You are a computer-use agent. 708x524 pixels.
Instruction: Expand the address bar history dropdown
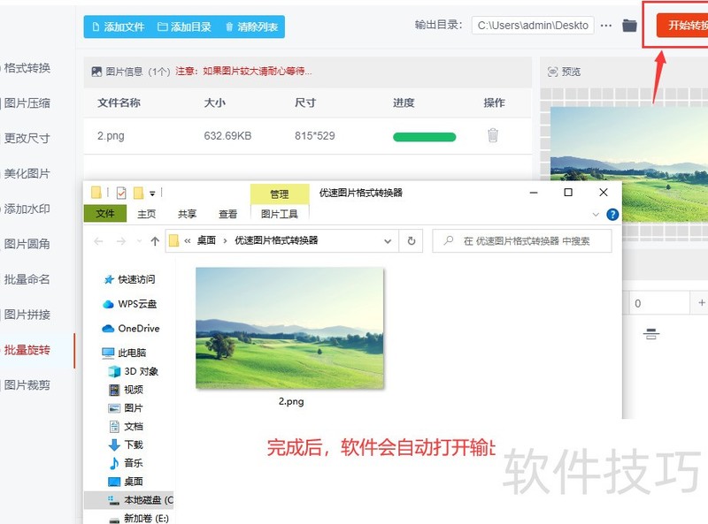[x=388, y=240]
